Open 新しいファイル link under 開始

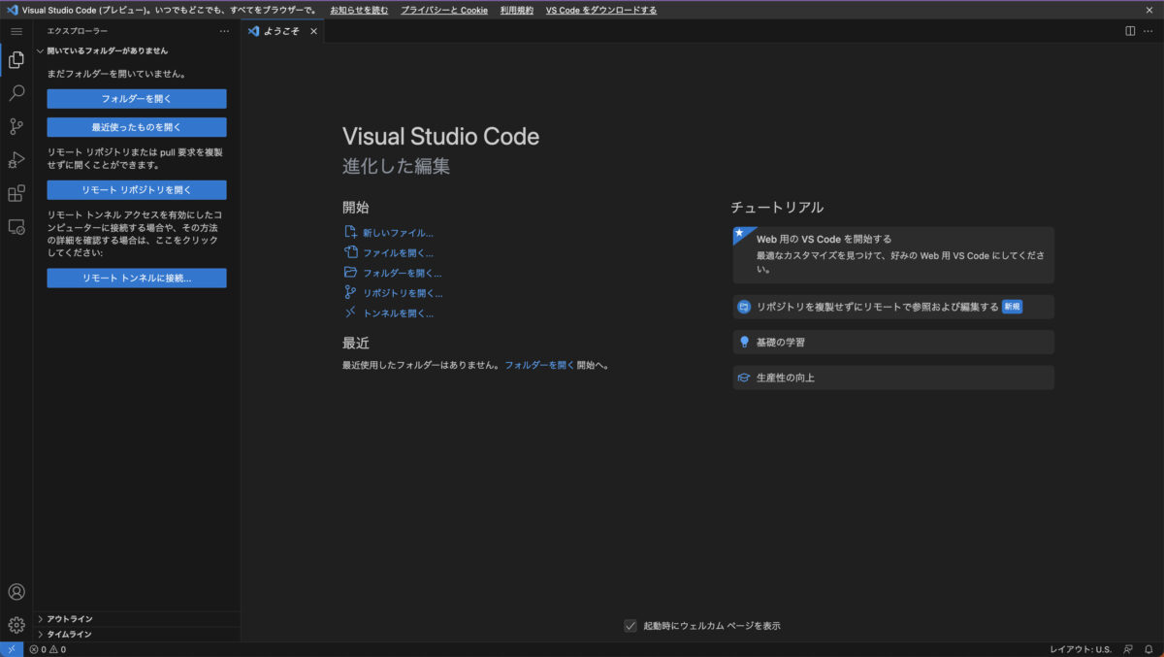tap(396, 232)
